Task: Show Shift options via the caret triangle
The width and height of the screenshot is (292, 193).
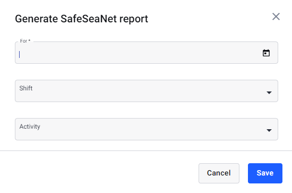Action: [x=269, y=93]
